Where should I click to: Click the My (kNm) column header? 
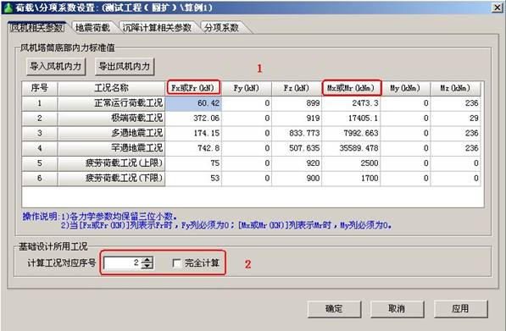tap(405, 88)
